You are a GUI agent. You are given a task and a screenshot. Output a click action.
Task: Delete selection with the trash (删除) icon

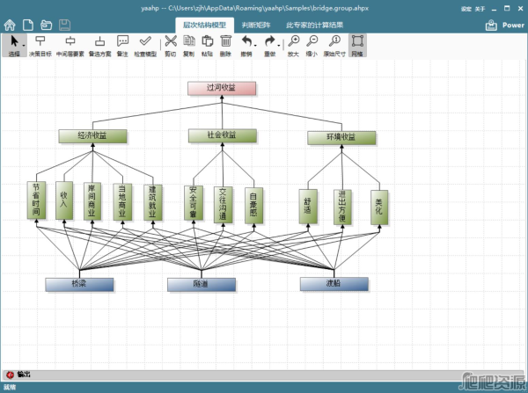tap(226, 45)
